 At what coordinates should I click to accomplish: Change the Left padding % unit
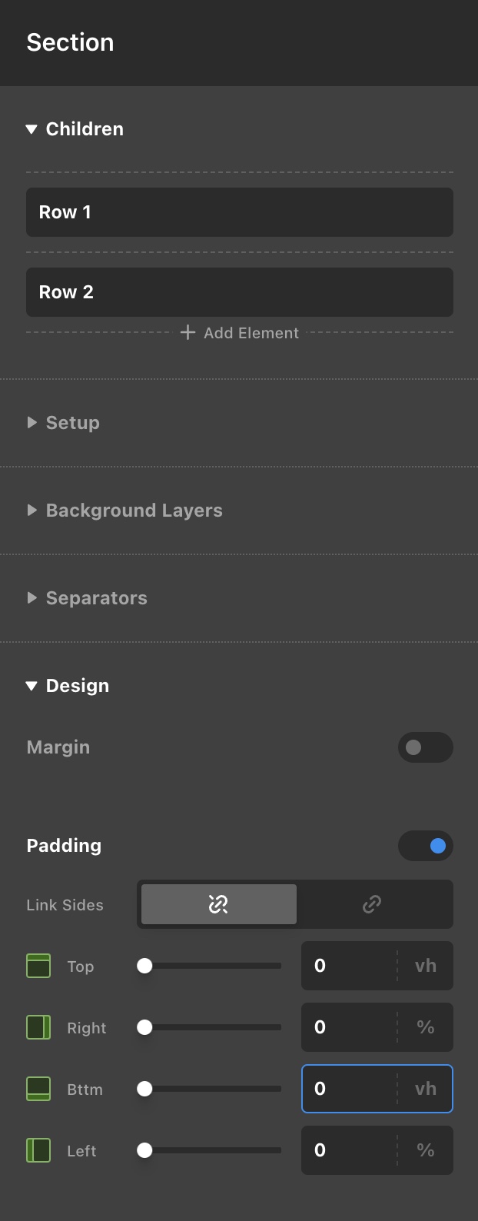tap(425, 1150)
